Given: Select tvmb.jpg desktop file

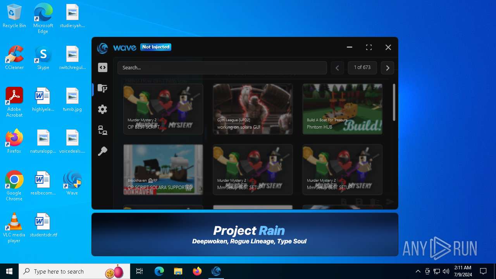Looking at the screenshot, I should [x=72, y=100].
